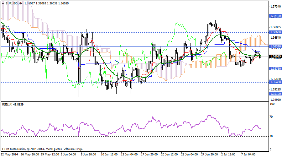Click the 1.34950 price scale value
Viewport: 282px width, 157px height.
click(x=275, y=100)
